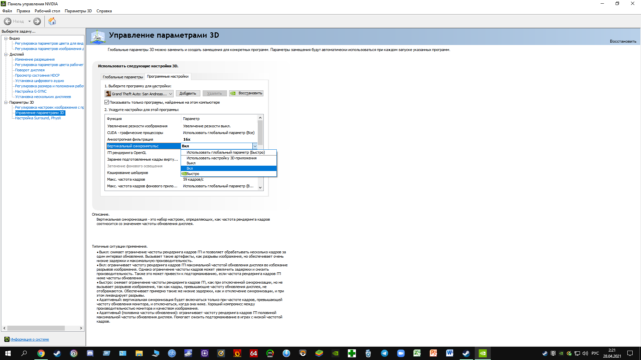Open the Grand Theft Auto program dropdown
Image resolution: width=641 pixels, height=360 pixels.
pos(139,94)
